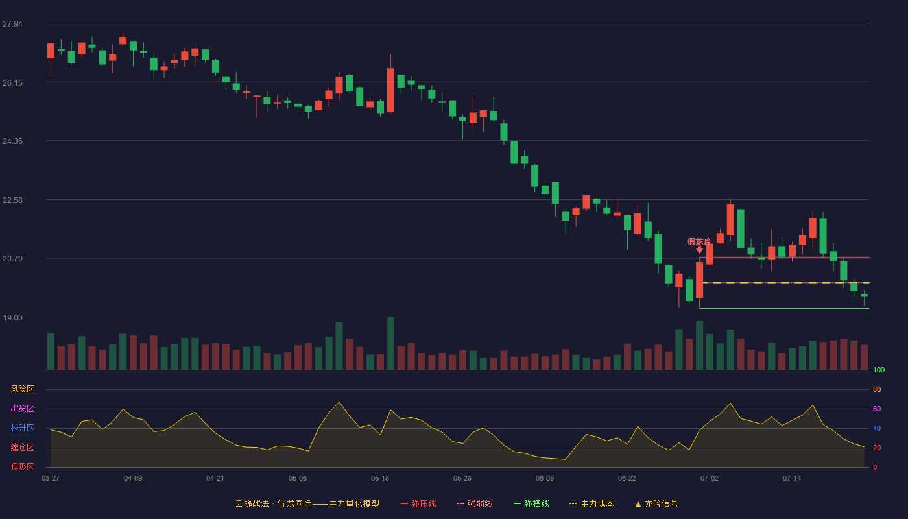Click the 24.36 price axis label

coord(12,141)
